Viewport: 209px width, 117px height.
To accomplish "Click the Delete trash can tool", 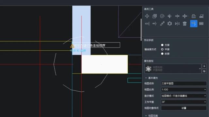I will [185, 24].
